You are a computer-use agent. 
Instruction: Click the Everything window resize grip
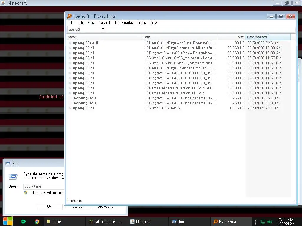coord(294,202)
